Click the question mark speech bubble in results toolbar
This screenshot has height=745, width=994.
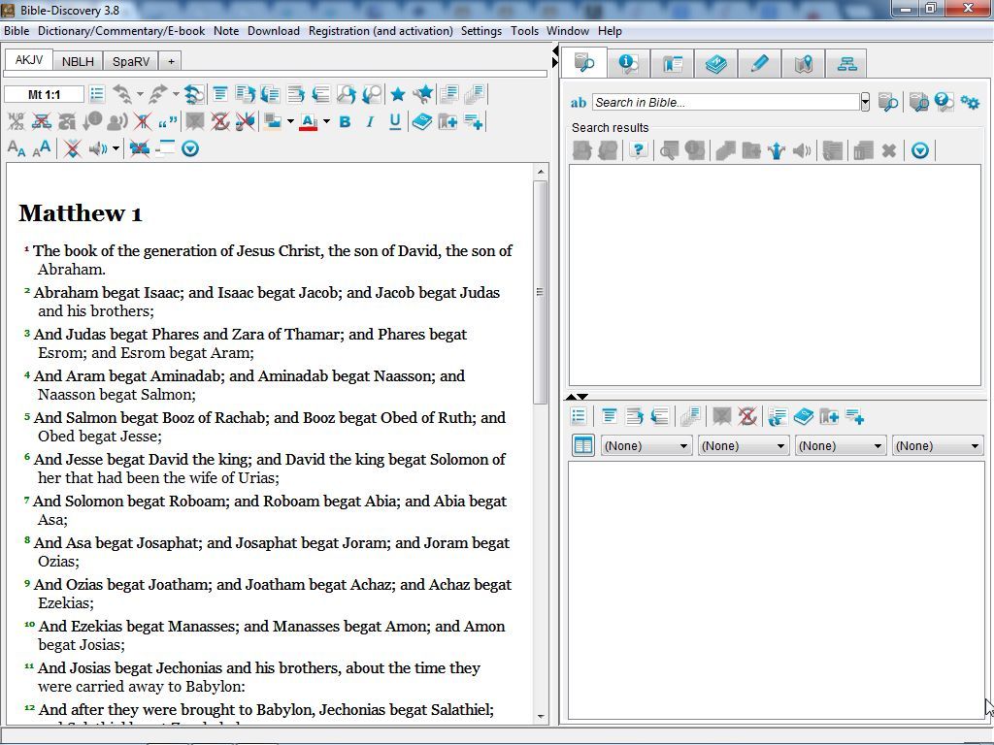pyautogui.click(x=638, y=150)
